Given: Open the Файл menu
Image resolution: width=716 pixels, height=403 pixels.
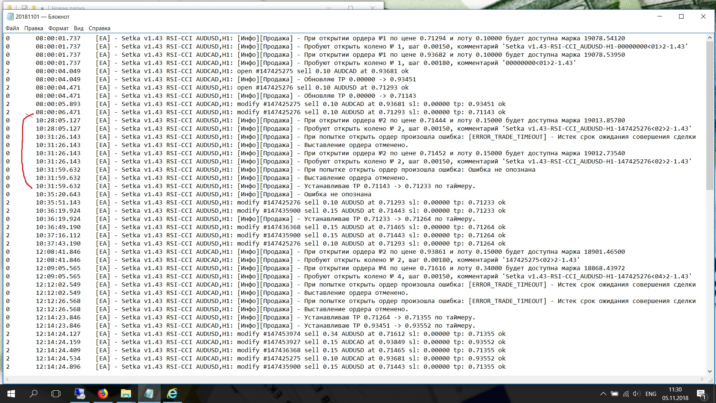Looking at the screenshot, I should [x=12, y=28].
